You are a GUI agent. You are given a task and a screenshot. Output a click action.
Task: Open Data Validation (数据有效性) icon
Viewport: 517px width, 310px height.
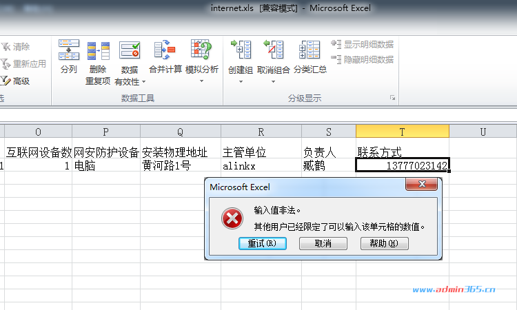130,50
